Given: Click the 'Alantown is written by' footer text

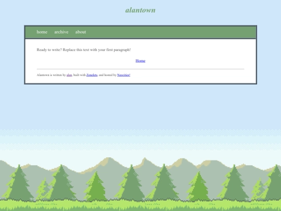Looking at the screenshot, I should click(x=51, y=75).
